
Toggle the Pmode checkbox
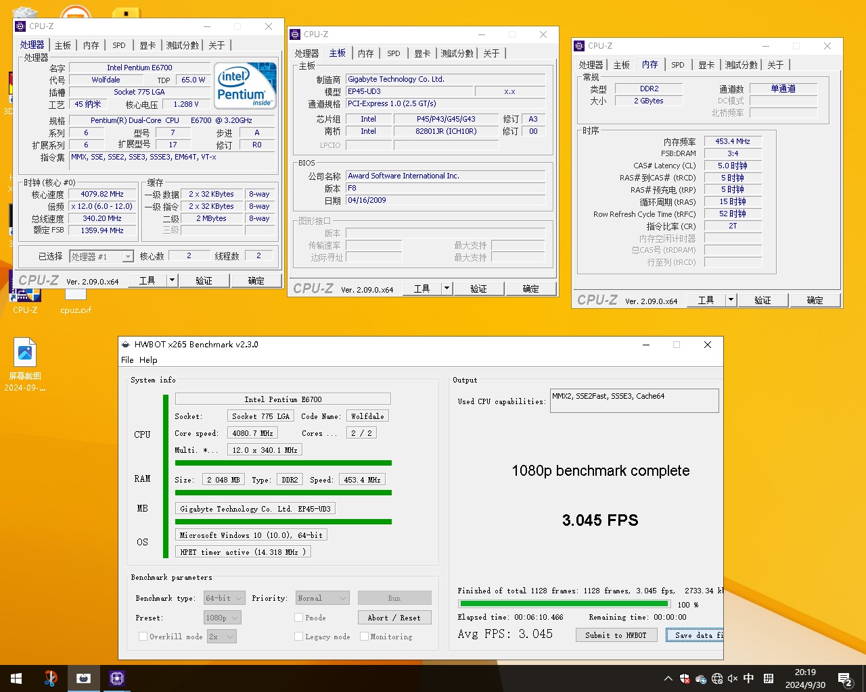click(298, 618)
